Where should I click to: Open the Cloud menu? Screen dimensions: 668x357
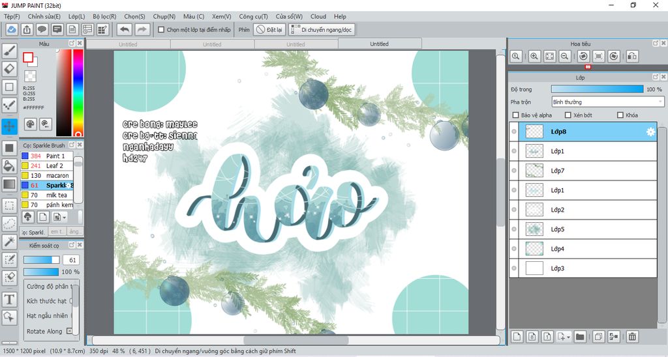[x=318, y=16]
